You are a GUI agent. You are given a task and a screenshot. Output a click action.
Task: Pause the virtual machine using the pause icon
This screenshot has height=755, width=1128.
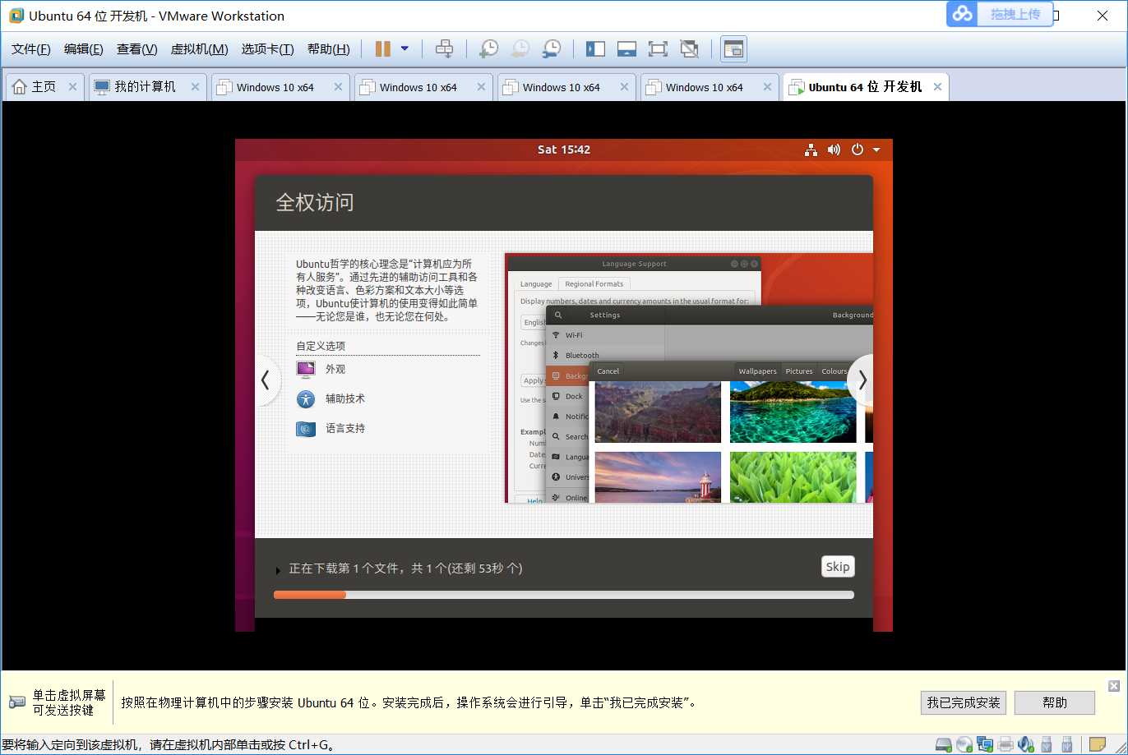[x=382, y=49]
